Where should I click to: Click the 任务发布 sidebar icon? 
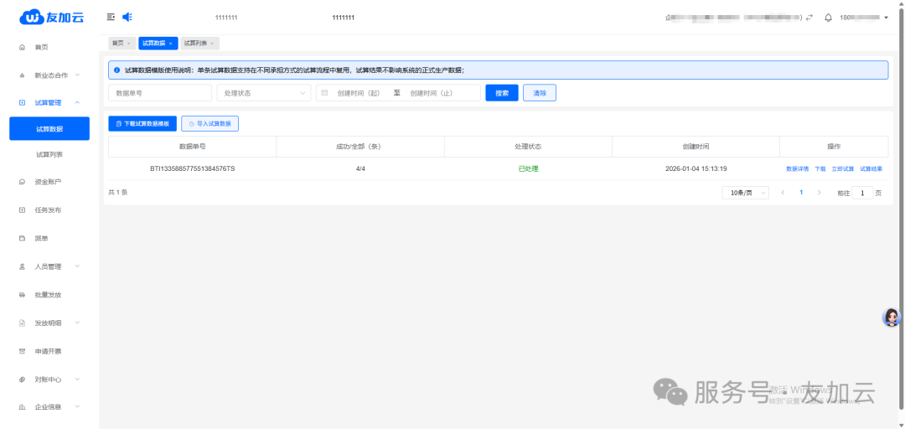(22, 210)
